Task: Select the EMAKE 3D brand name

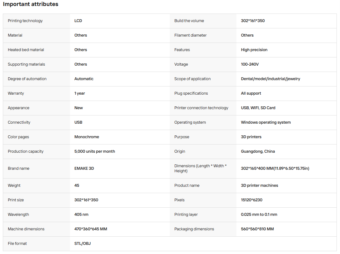Action: tap(84, 168)
